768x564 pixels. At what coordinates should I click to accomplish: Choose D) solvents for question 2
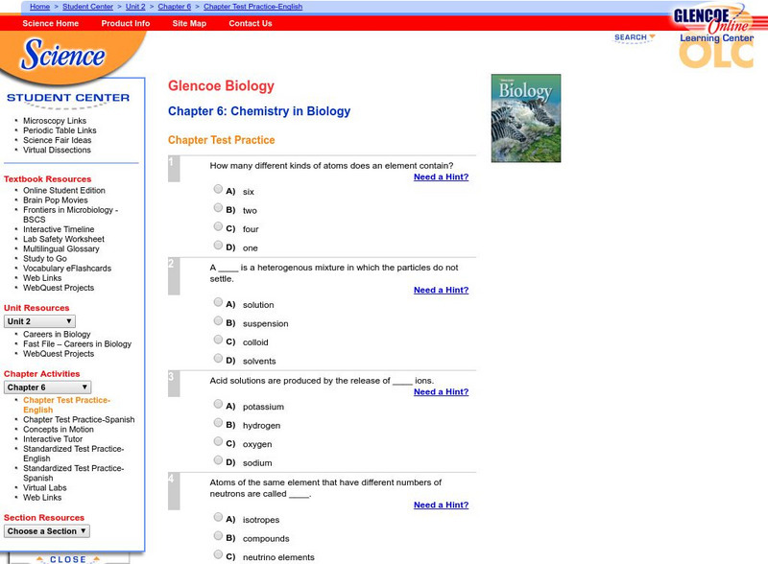click(218, 359)
